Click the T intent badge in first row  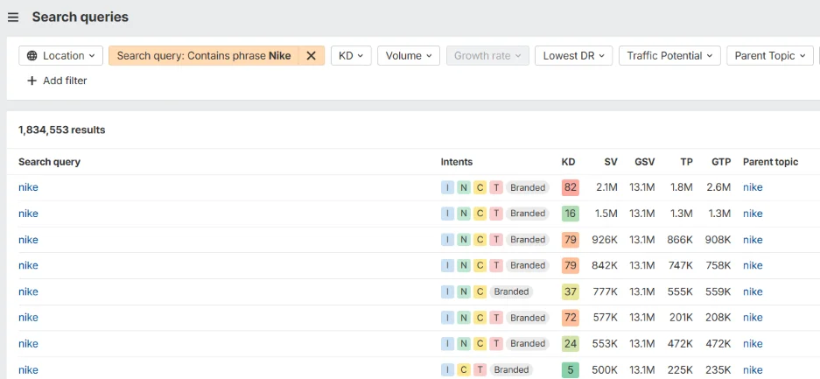496,187
